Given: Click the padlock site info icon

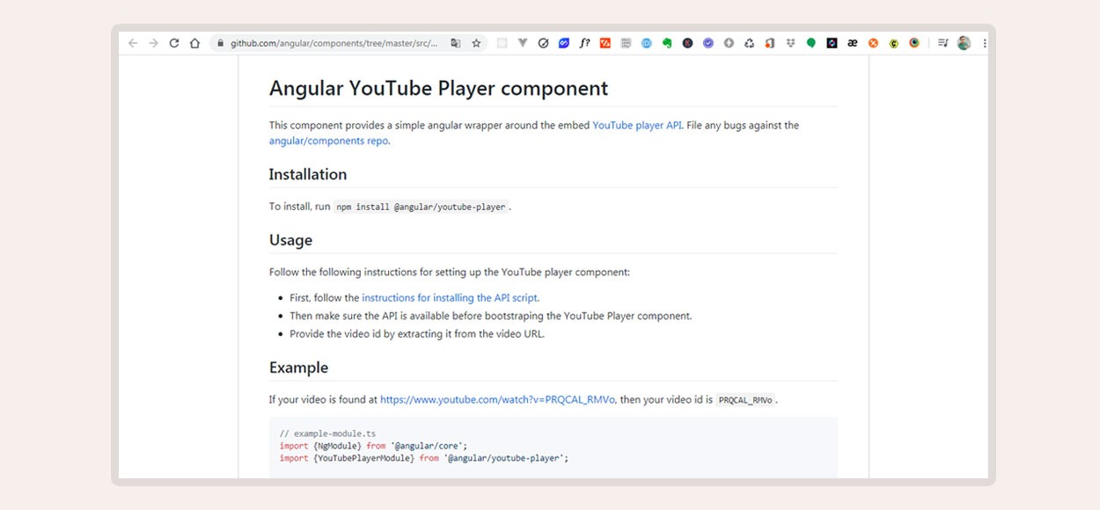Looking at the screenshot, I should tap(220, 42).
